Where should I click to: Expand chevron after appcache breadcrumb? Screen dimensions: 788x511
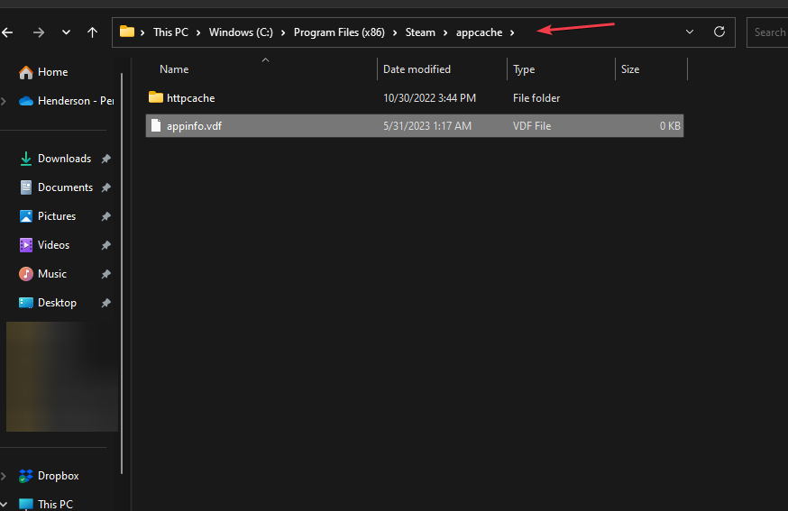512,32
